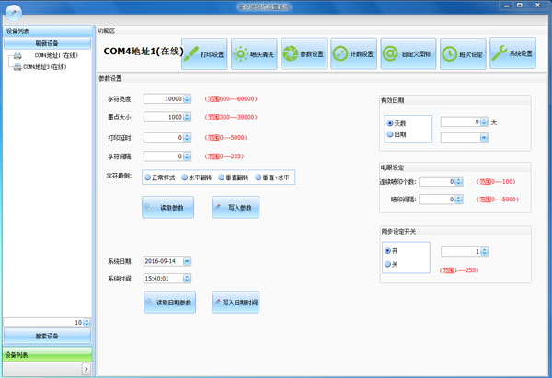Click the 班次设定 shift setting clock icon
Viewport: 552px width, 378px height.
pyautogui.click(x=463, y=54)
